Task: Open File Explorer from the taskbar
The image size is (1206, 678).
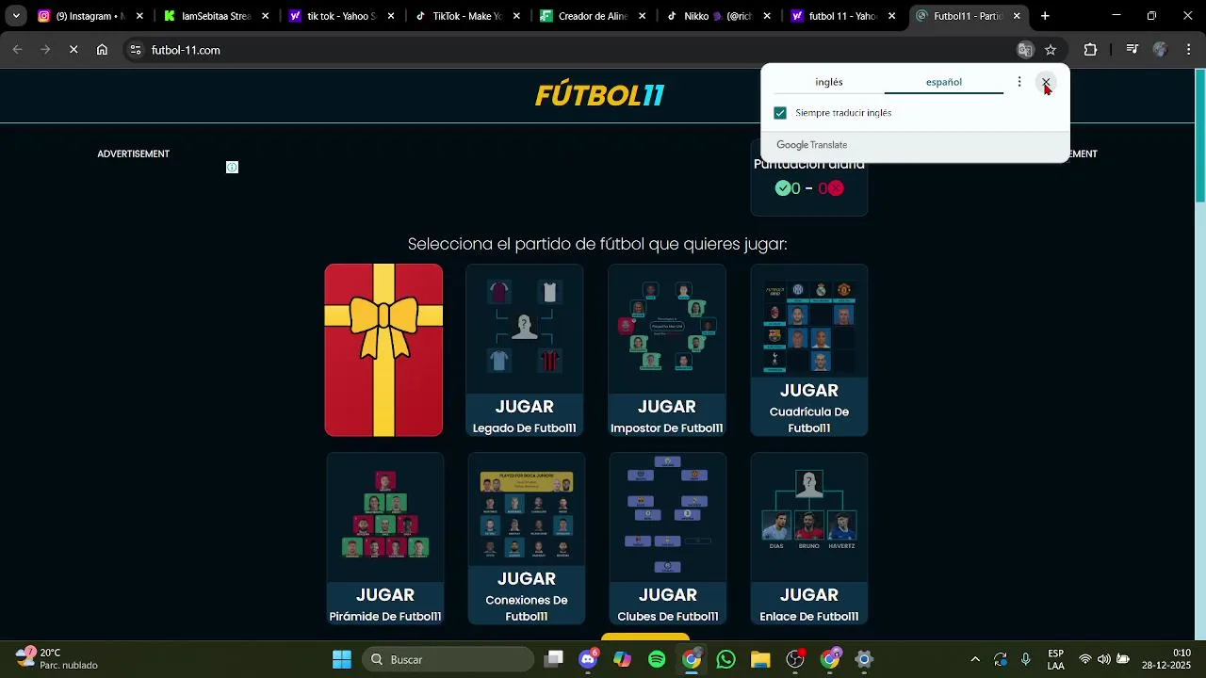Action: pyautogui.click(x=760, y=659)
